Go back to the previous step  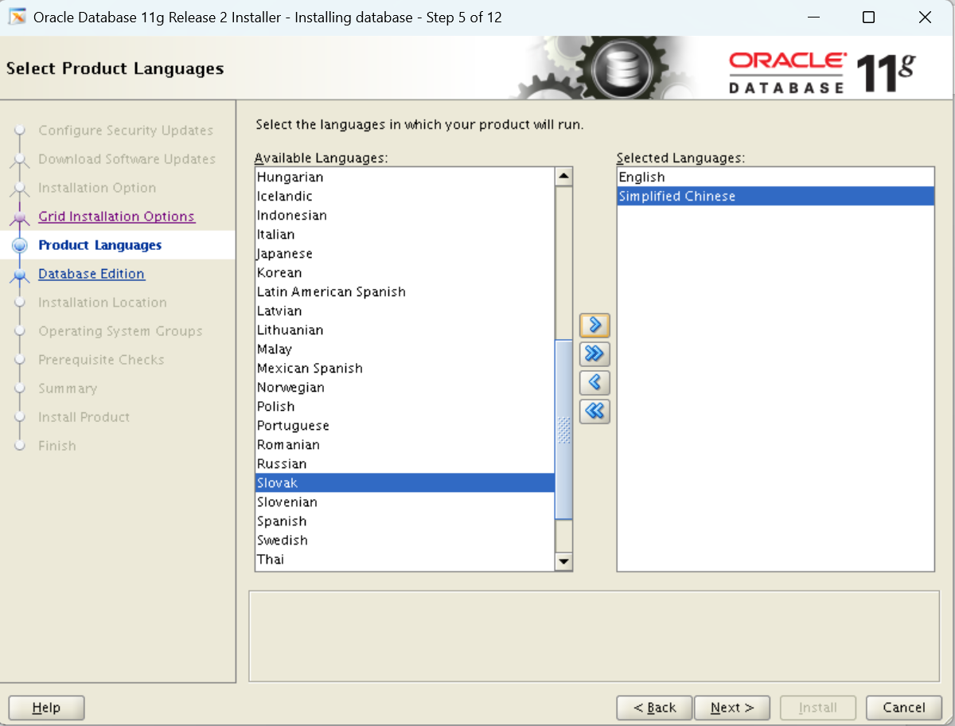click(654, 707)
